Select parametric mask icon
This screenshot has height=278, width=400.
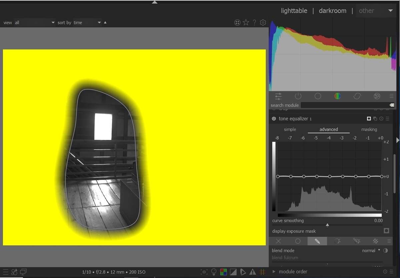pos(337,241)
